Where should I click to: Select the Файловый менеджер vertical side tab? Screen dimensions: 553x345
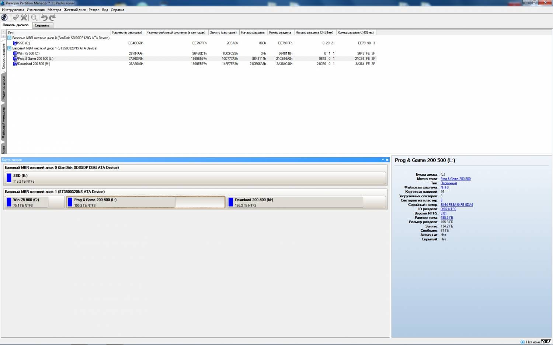coord(4,122)
